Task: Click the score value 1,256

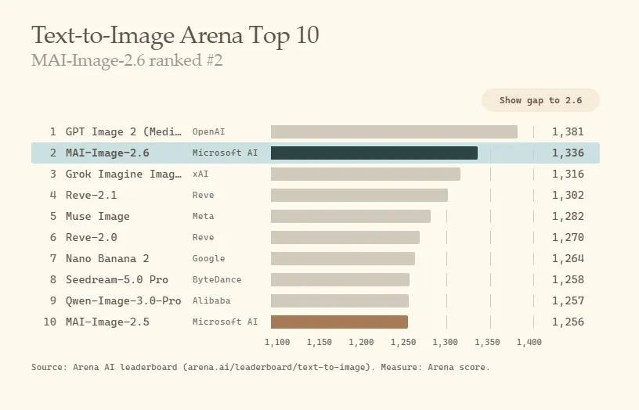Action: click(x=568, y=322)
